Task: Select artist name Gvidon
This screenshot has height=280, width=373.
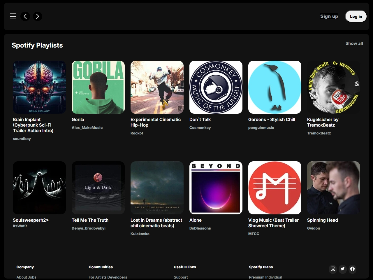Action: click(x=314, y=228)
